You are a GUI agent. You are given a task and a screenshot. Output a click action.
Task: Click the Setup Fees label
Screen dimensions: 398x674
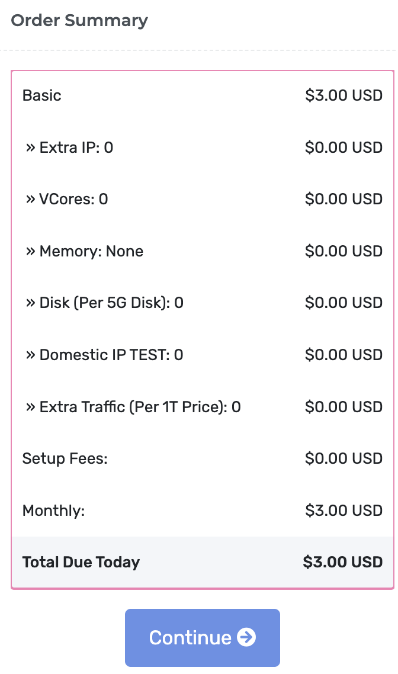click(65, 458)
